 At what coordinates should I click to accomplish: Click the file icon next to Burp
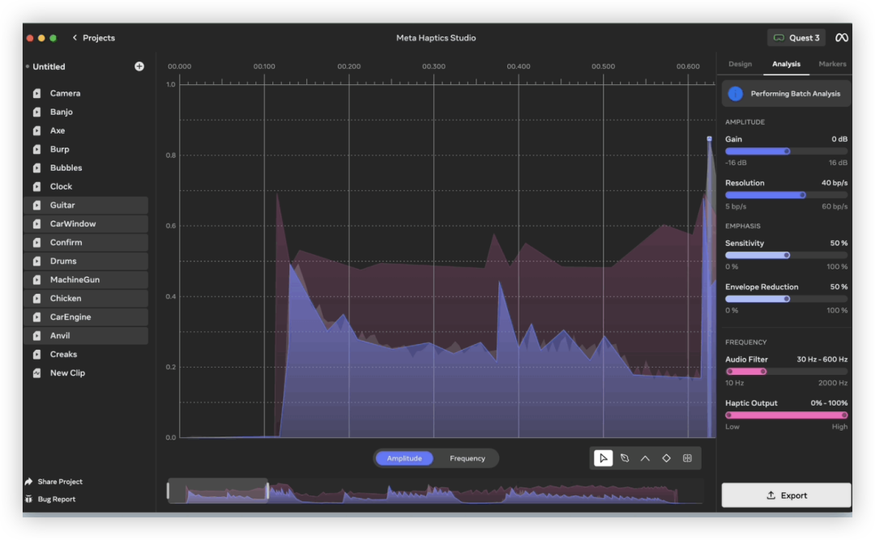(36, 150)
